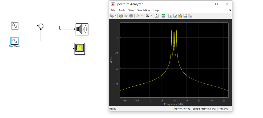This screenshot has width=263, height=118.
Task: Click the Step Forward button
Action: [x=126, y=16]
